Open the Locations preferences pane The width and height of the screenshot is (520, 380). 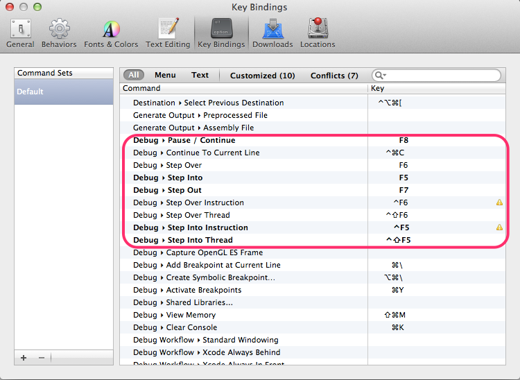(318, 33)
